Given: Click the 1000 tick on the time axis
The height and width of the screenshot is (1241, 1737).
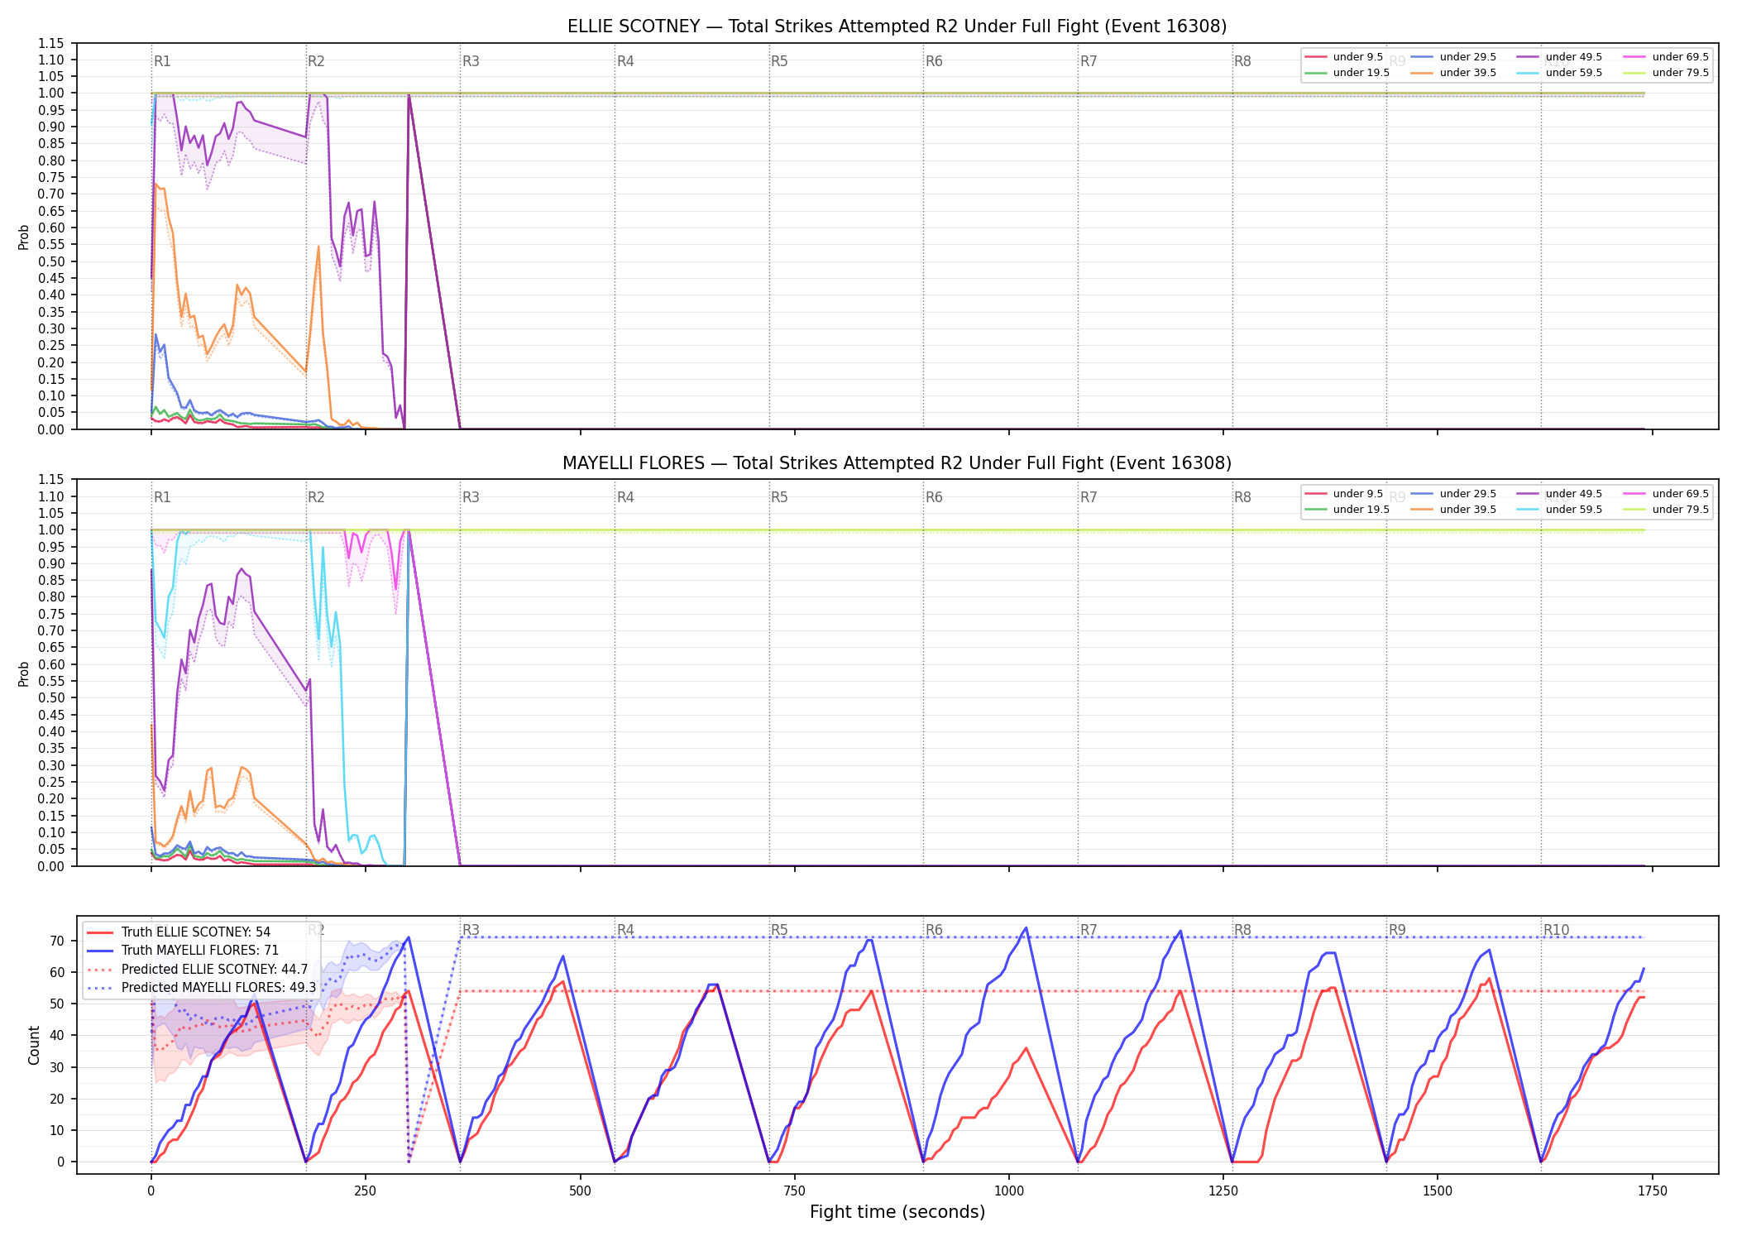Looking at the screenshot, I should (1008, 1191).
